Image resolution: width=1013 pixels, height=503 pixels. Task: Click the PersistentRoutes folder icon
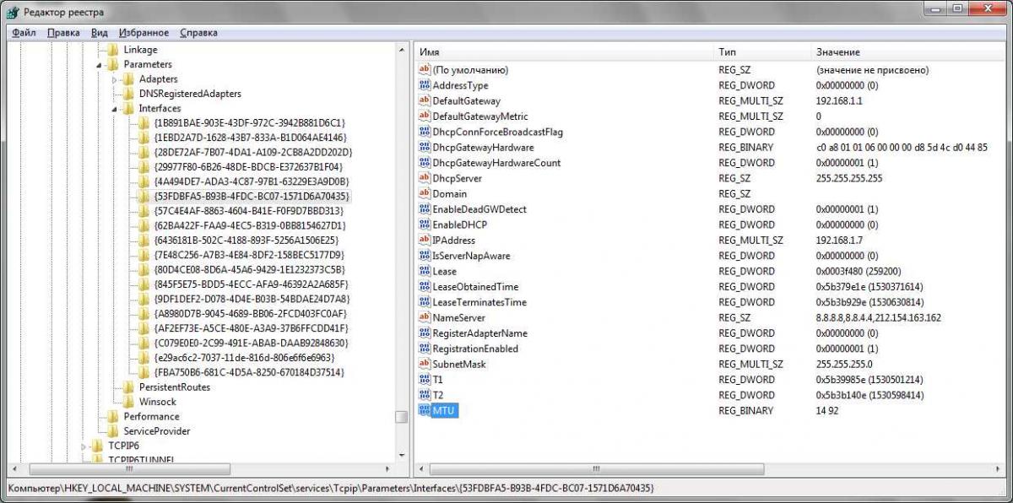[x=128, y=387]
